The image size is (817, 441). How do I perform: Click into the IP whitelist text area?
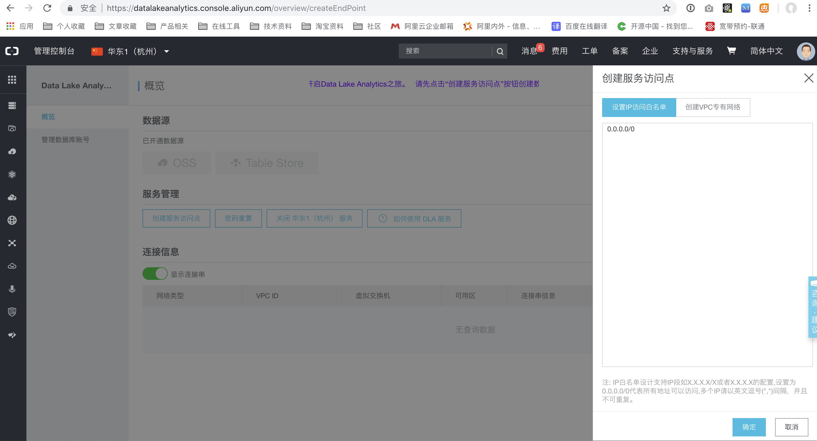[x=707, y=244]
